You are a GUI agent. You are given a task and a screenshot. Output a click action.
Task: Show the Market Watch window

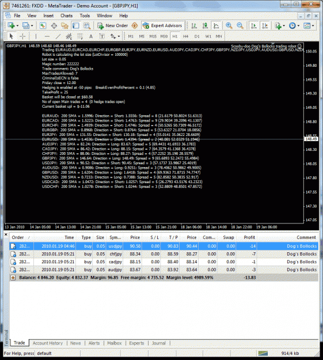pos(43,25)
